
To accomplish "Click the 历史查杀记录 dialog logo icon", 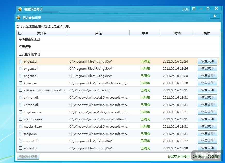I will pyautogui.click(x=18, y=18).
